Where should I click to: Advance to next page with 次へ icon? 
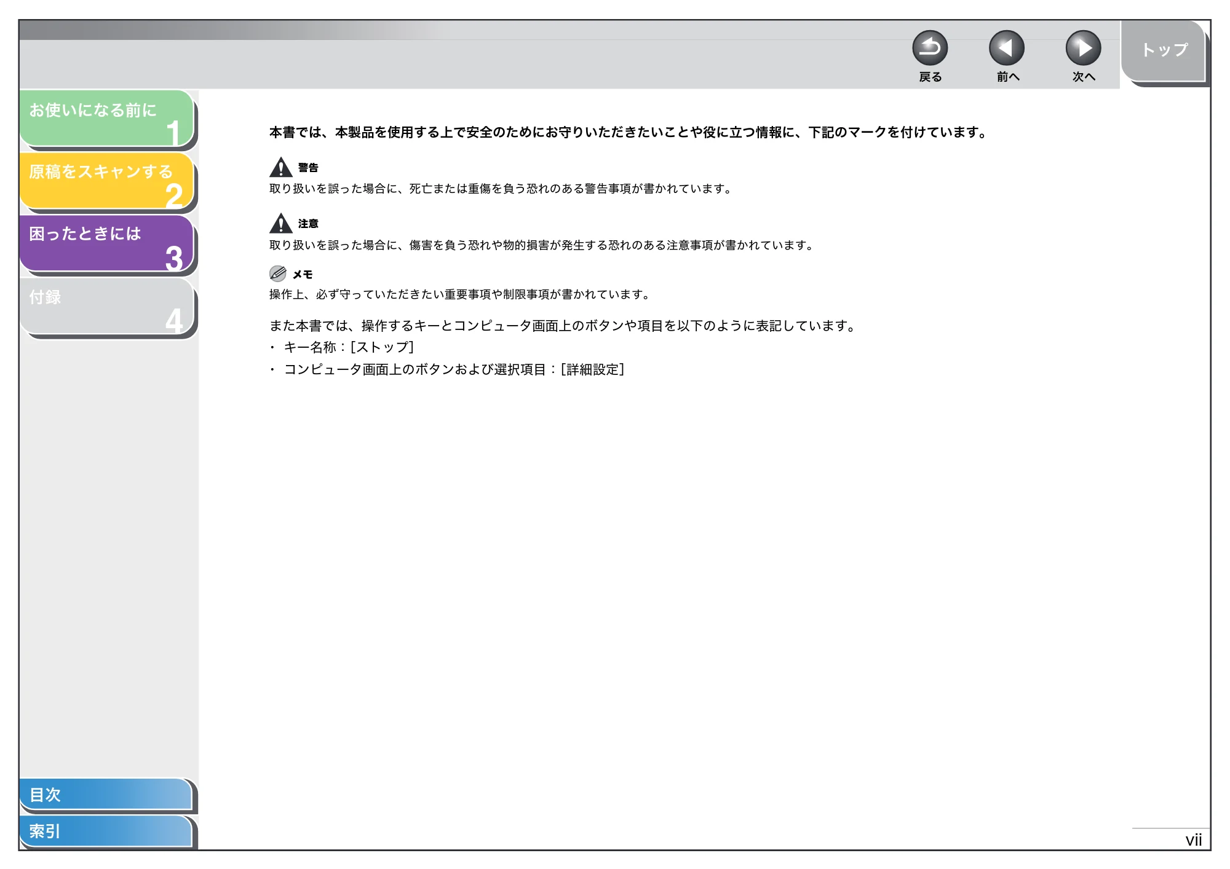point(1083,48)
